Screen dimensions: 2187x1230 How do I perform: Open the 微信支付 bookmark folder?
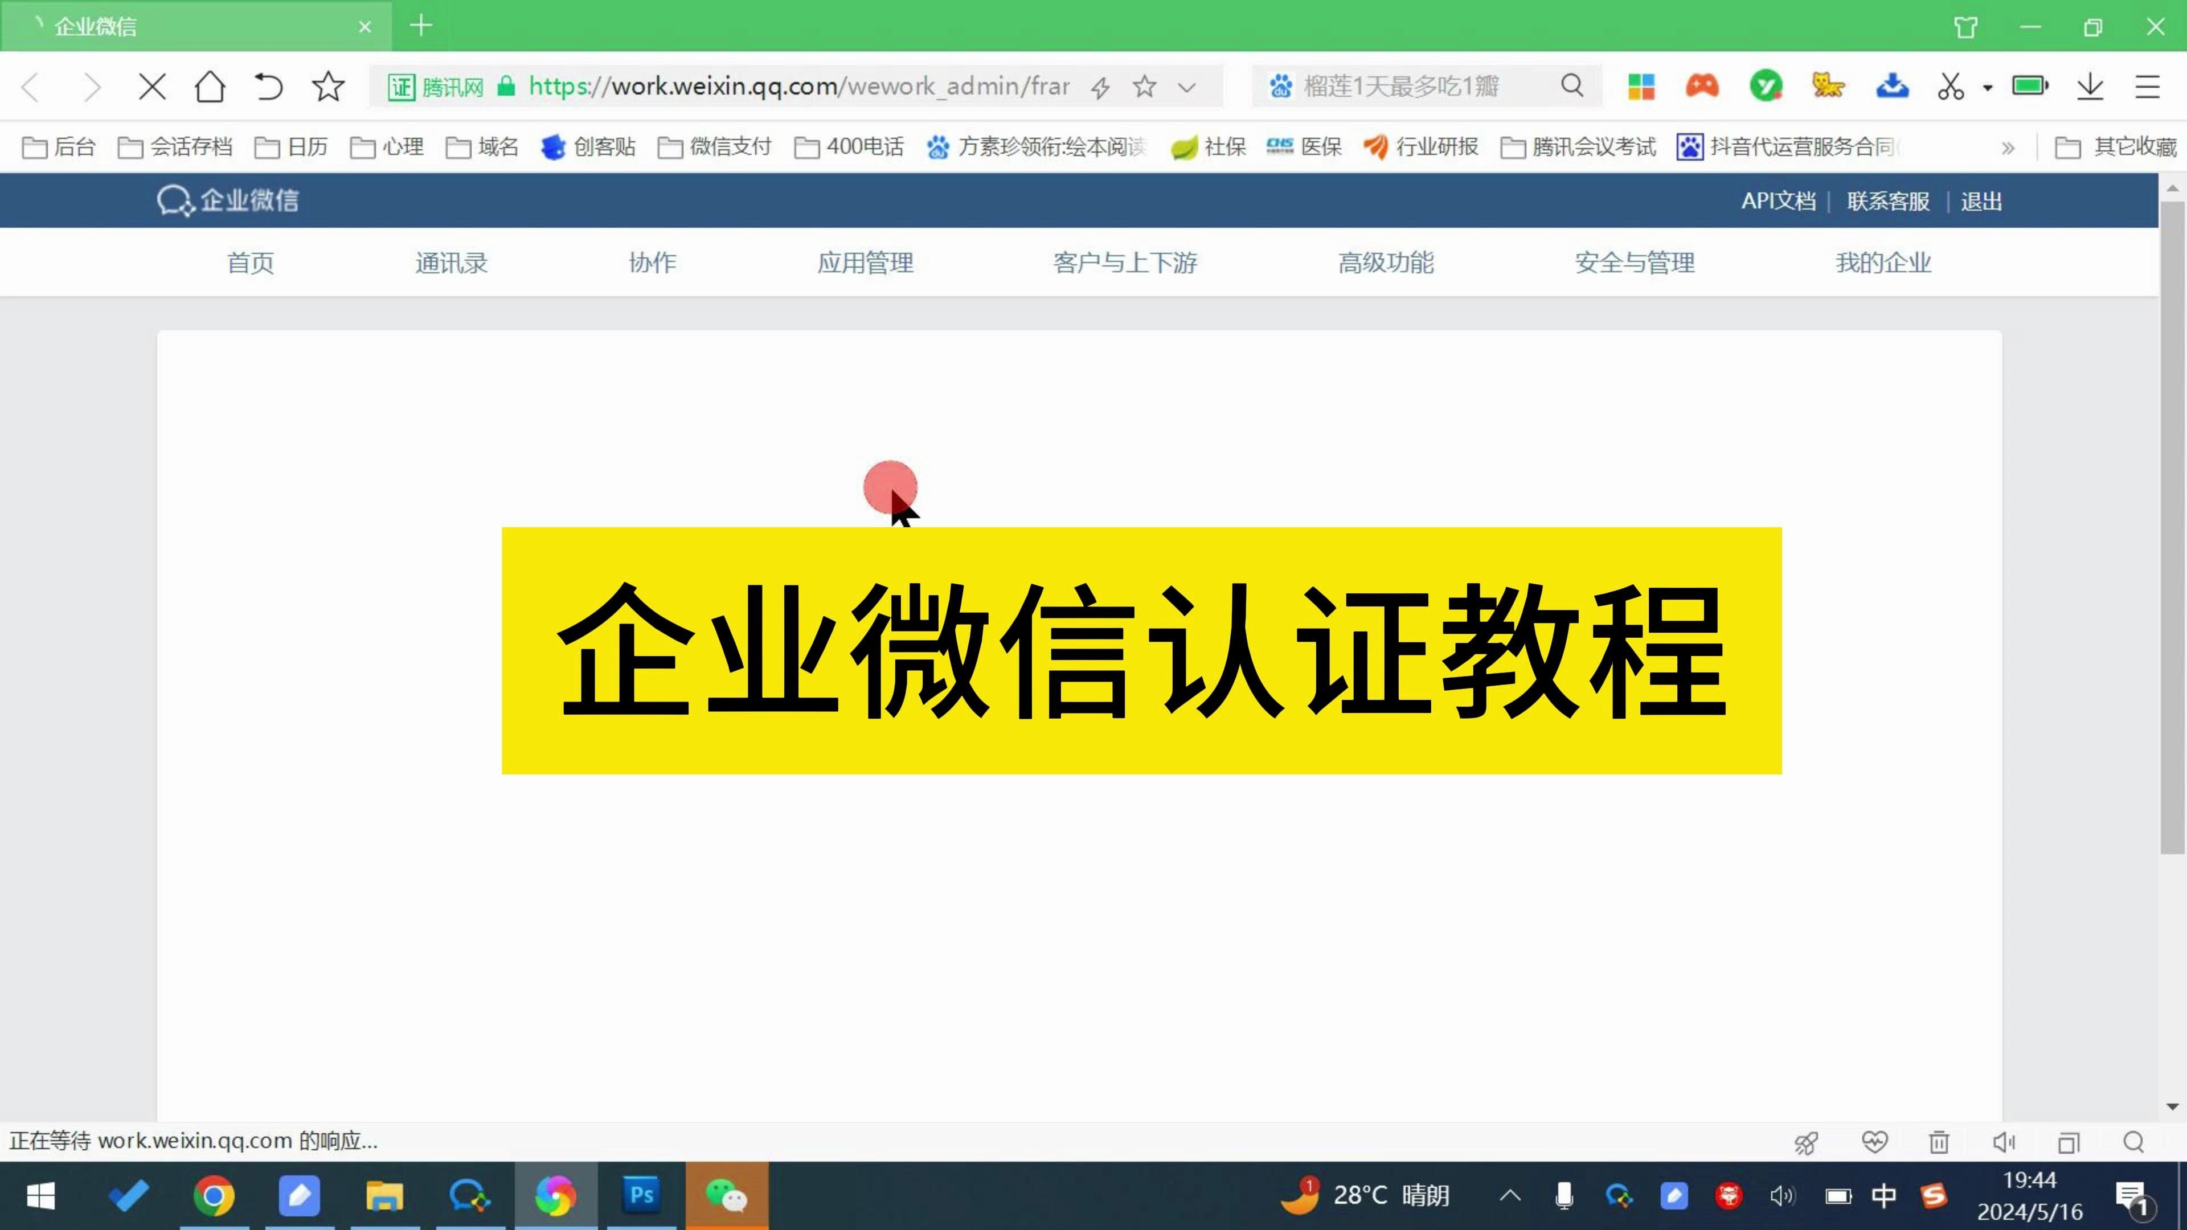click(x=715, y=147)
